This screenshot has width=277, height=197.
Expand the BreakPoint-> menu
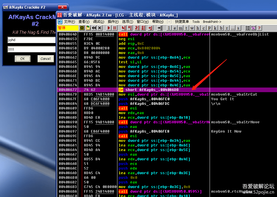click(212, 22)
